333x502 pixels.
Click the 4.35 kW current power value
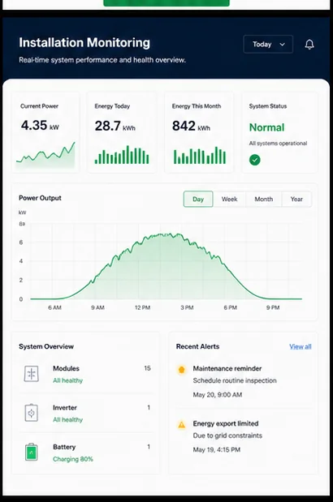point(40,125)
